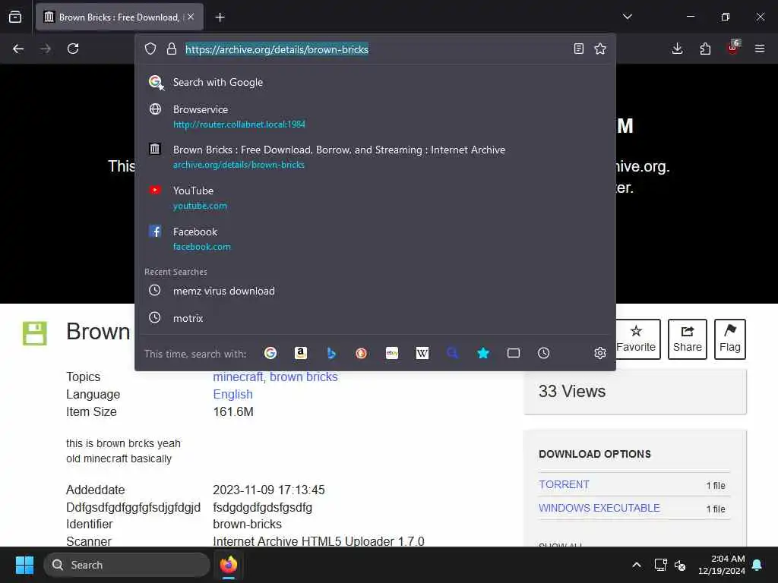This screenshot has height=583, width=778.
Task: Close the Brown Bricks tab
Action: tap(191, 17)
